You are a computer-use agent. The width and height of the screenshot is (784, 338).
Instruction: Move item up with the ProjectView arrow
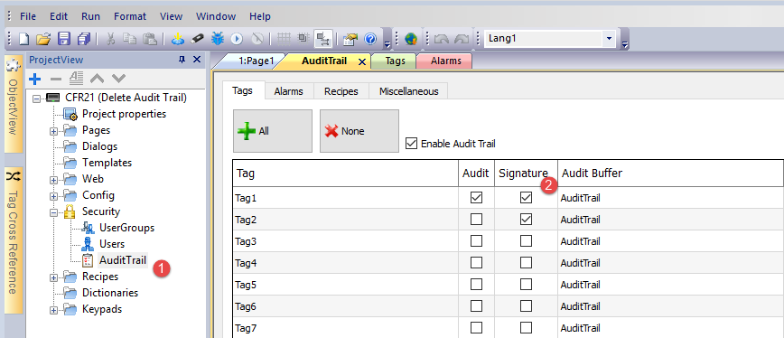[x=97, y=79]
